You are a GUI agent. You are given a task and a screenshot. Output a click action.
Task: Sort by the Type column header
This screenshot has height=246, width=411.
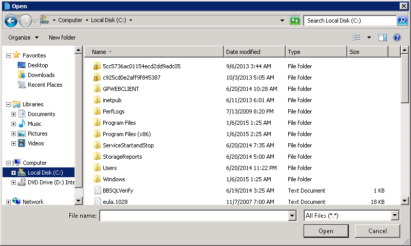click(316, 52)
